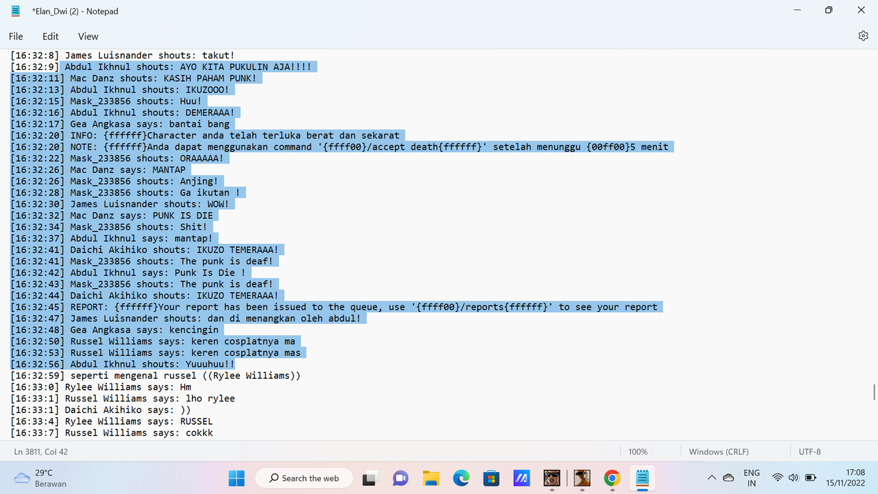
Task: Click line 'Mac Danz says: PUNK IS DIE'
Action: click(x=111, y=215)
